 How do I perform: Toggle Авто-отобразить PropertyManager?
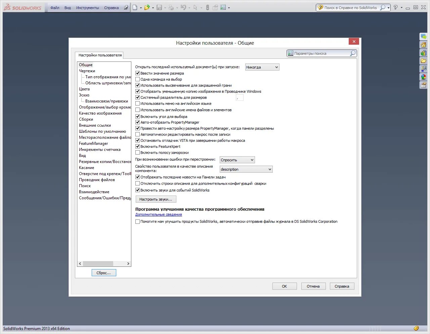point(137,122)
